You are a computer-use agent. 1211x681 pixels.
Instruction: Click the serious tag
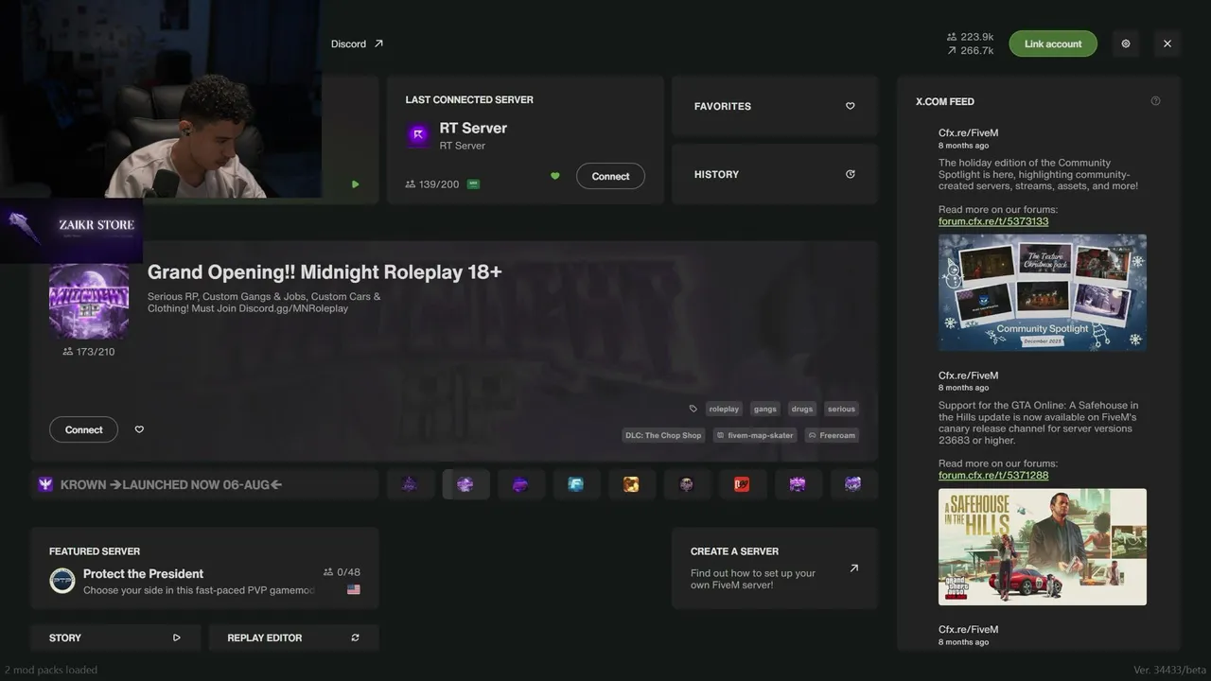pos(841,409)
